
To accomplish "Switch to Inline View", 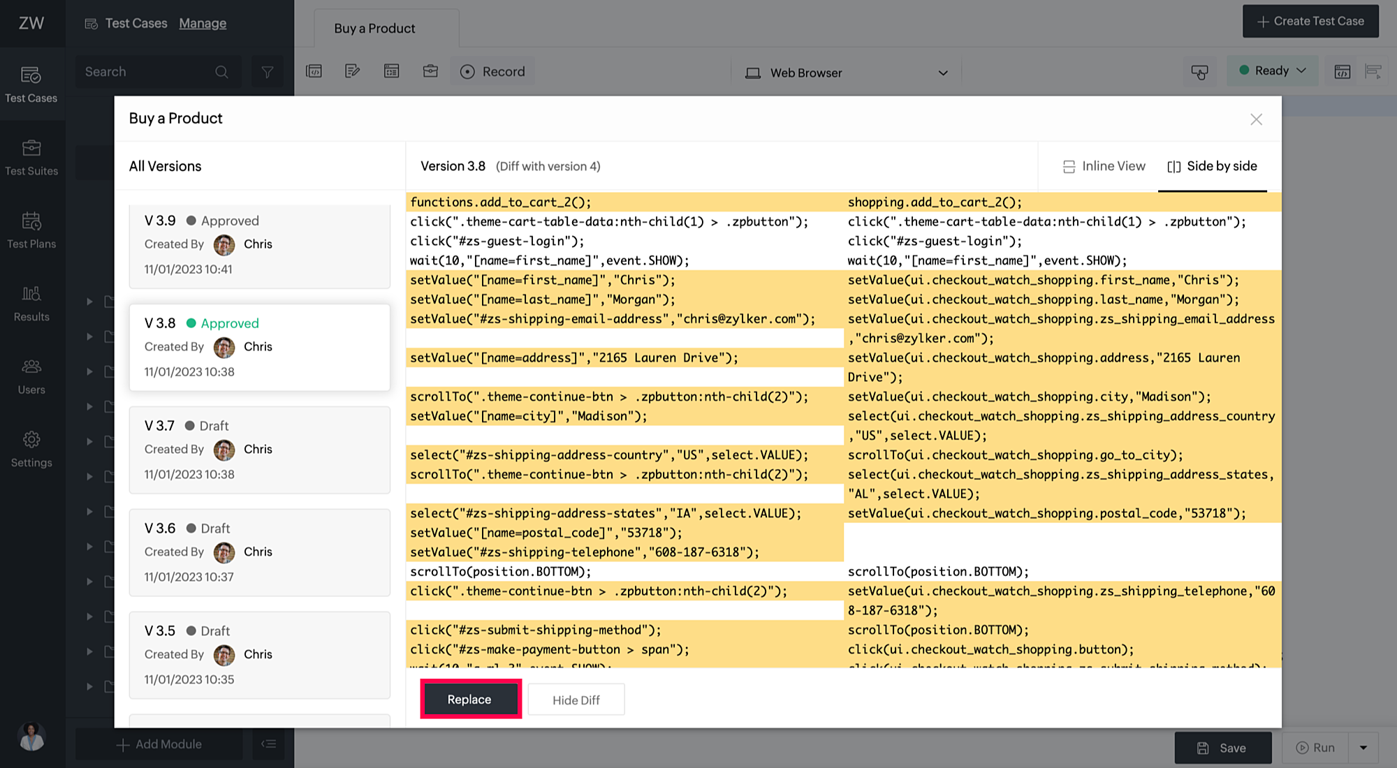I will click(x=1104, y=166).
